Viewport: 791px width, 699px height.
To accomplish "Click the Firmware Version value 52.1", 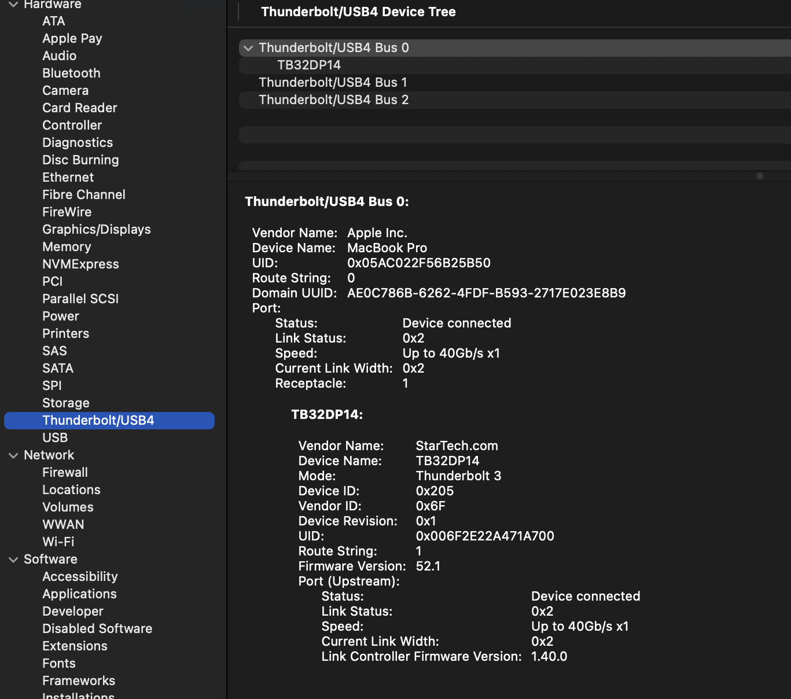I will [x=428, y=566].
